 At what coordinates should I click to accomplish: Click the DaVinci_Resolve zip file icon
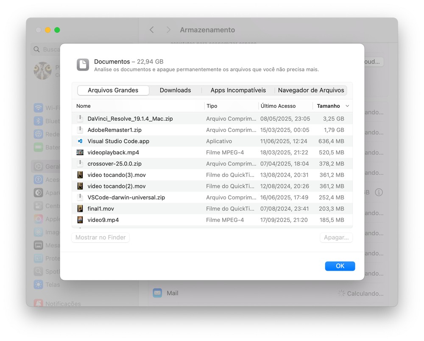[x=80, y=119]
